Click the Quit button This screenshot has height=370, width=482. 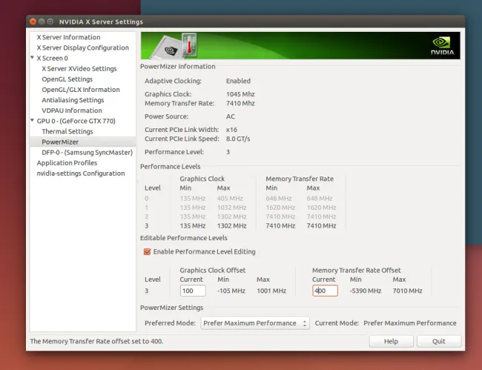(x=439, y=341)
